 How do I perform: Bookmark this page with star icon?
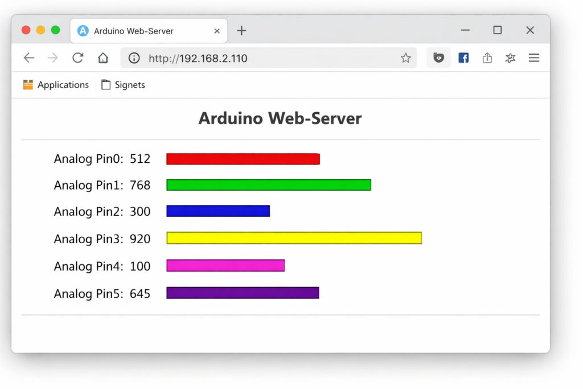(405, 58)
